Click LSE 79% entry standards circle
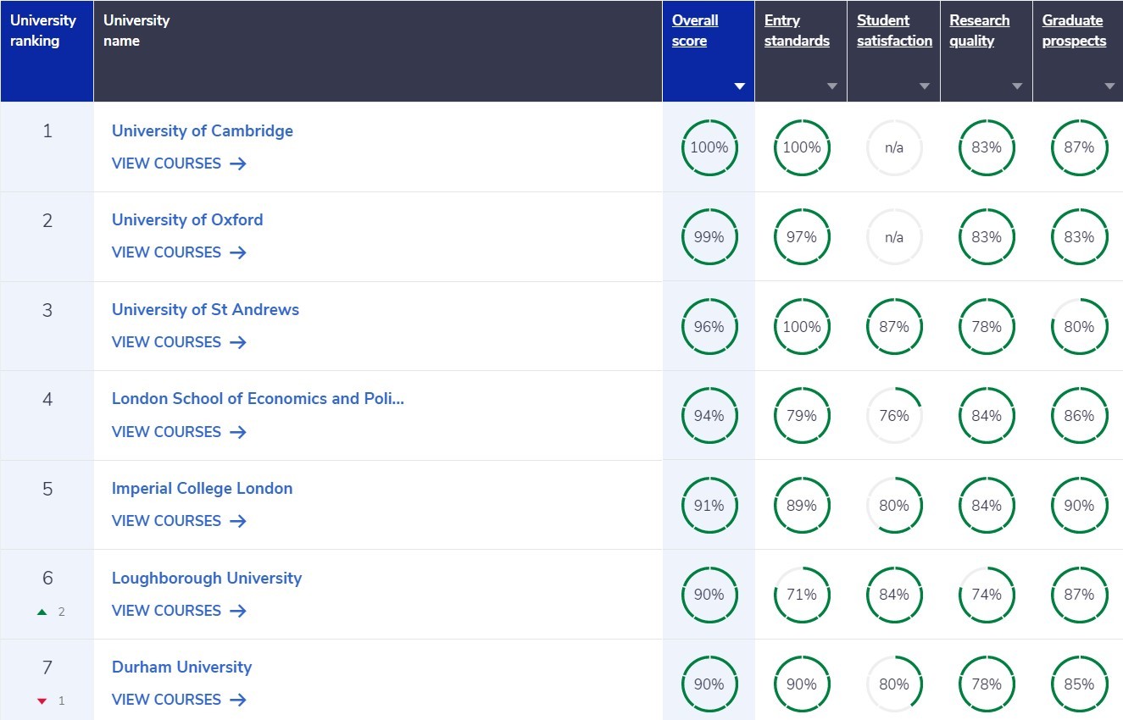Screen dimensions: 1123x720 click(802, 416)
